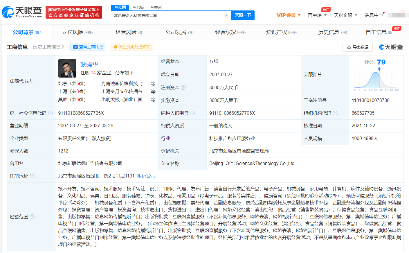Open the VIP会员 dropdown menu
This screenshot has height=253, width=409.
[289, 15]
